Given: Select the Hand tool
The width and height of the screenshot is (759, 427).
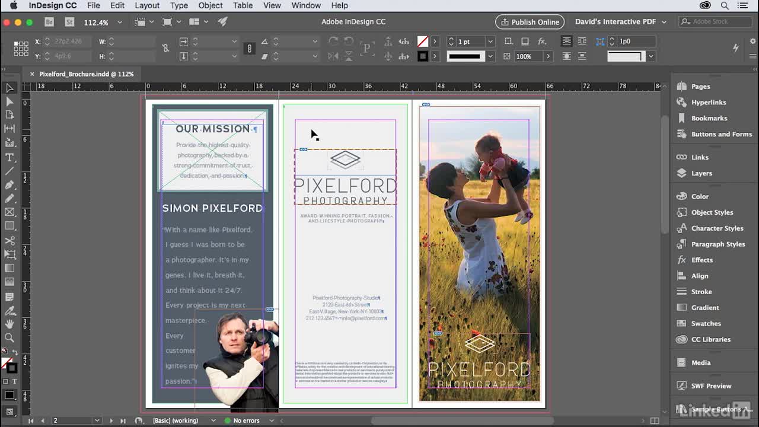Looking at the screenshot, I should click(9, 324).
